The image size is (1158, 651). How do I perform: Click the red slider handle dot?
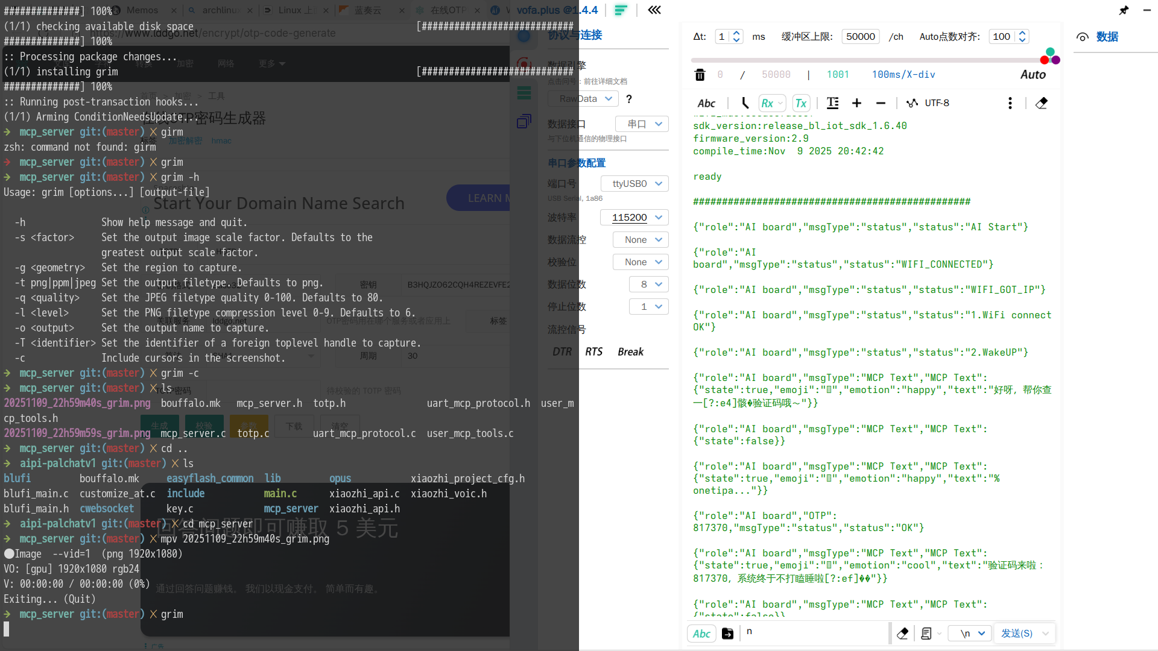click(x=1044, y=60)
